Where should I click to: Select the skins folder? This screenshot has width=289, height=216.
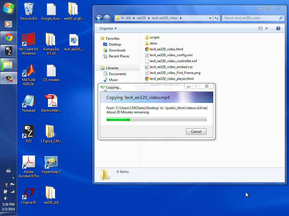tap(151, 43)
